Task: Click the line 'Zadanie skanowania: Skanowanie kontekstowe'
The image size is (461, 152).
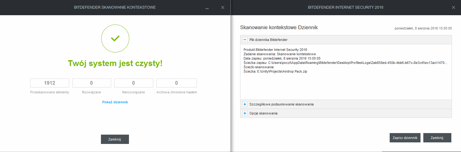Action: [280, 54]
